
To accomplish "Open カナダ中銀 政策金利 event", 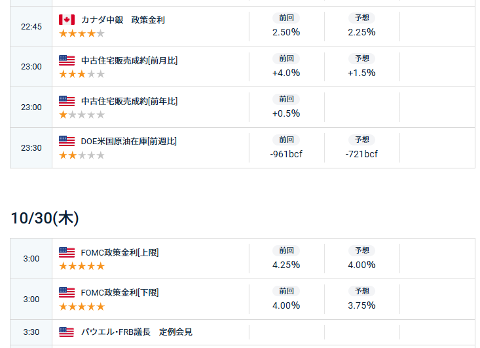I will [122, 20].
